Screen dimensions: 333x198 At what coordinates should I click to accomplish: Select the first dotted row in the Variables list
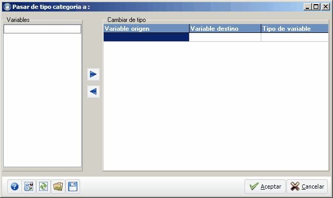(x=42, y=29)
